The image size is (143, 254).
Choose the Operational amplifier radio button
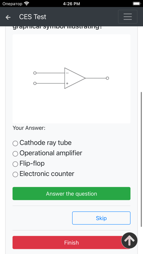pyautogui.click(x=15, y=154)
